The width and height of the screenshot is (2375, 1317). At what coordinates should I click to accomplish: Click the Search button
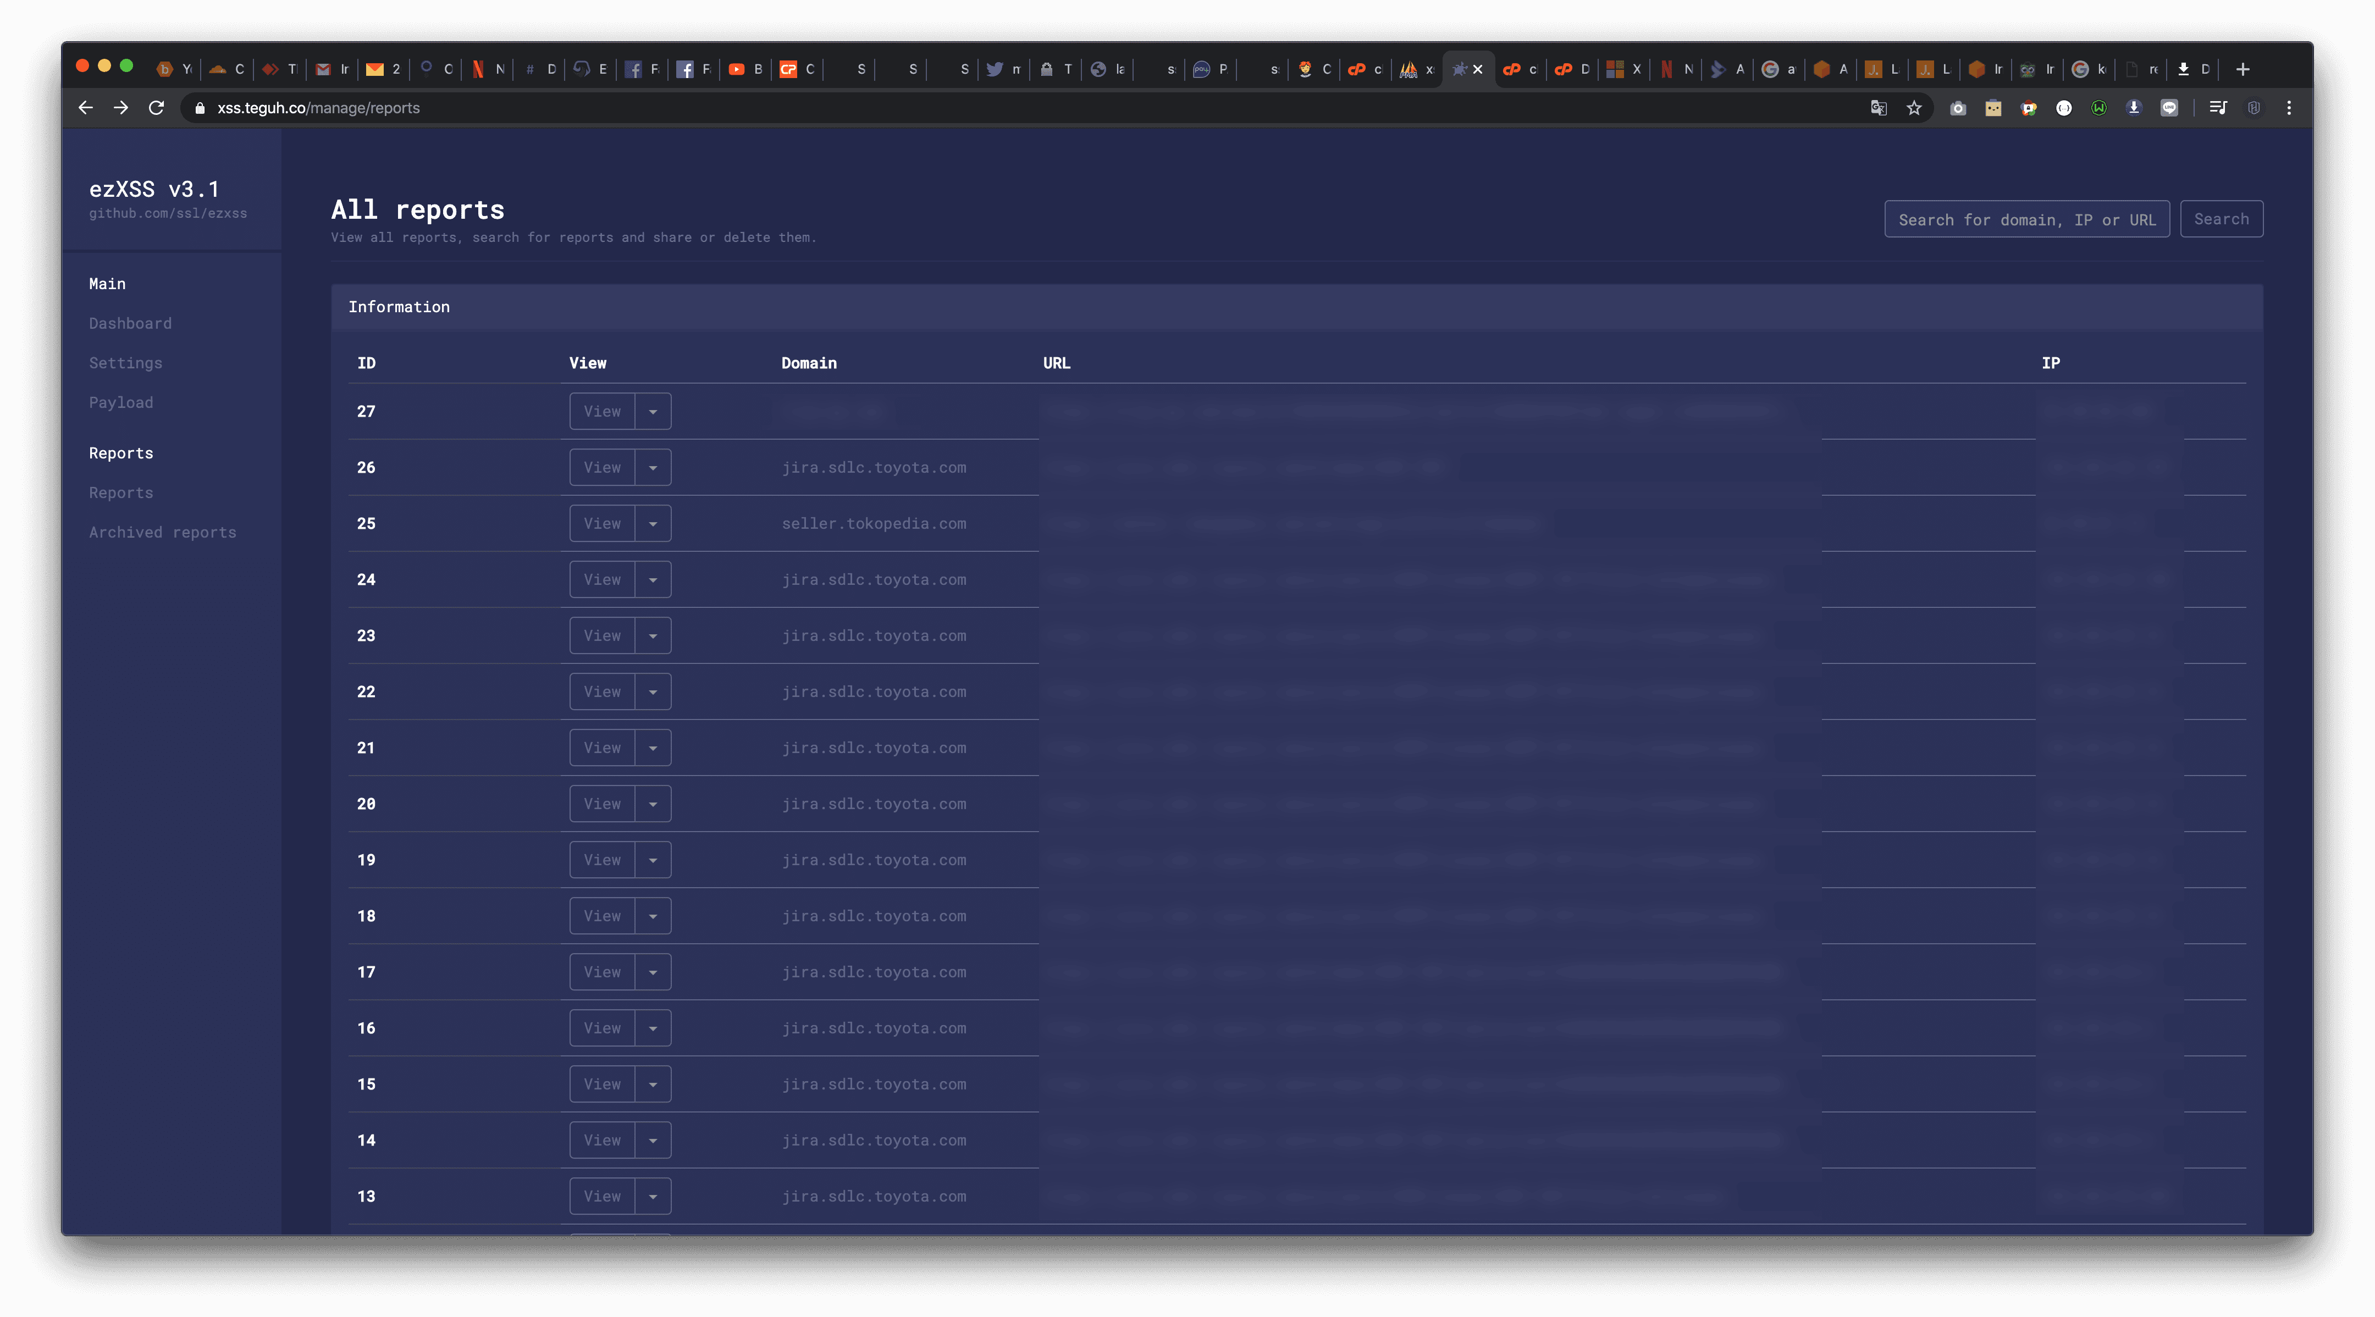pyautogui.click(x=2220, y=219)
